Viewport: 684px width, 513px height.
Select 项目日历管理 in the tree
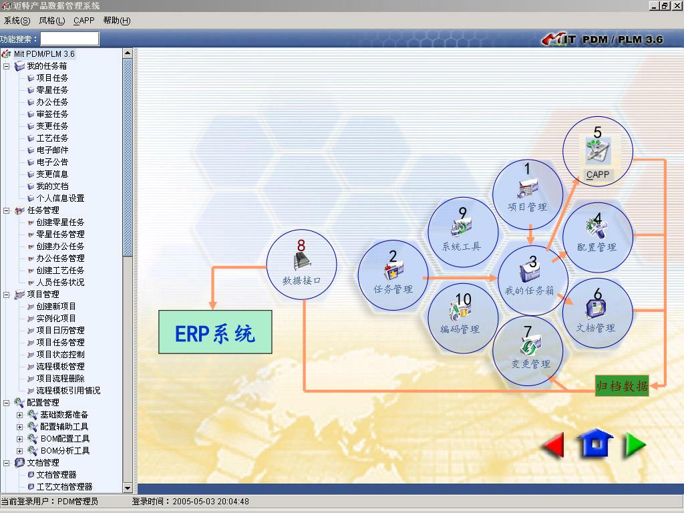(60, 331)
